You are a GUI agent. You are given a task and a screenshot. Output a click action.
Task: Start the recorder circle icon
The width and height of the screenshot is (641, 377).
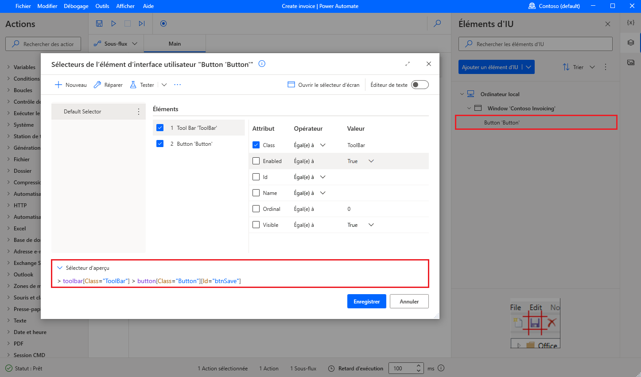(163, 23)
